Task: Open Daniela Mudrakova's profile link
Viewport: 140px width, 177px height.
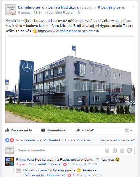Action: tap(63, 7)
